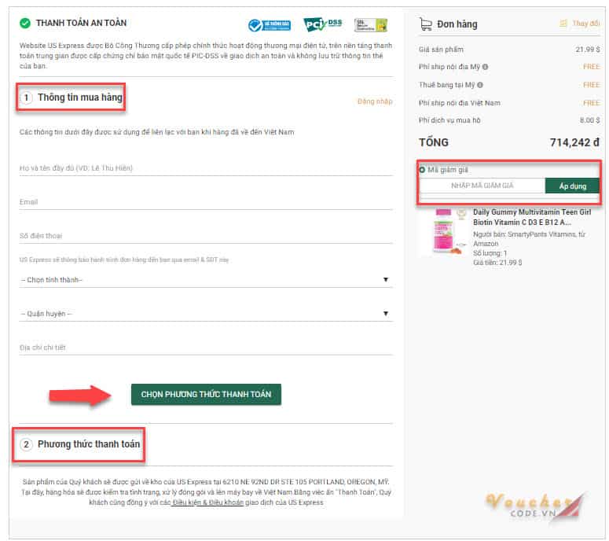Click the Giá sản phẩm 21.99 $ value
Viewport: 609px width, 541px height.
(588, 50)
